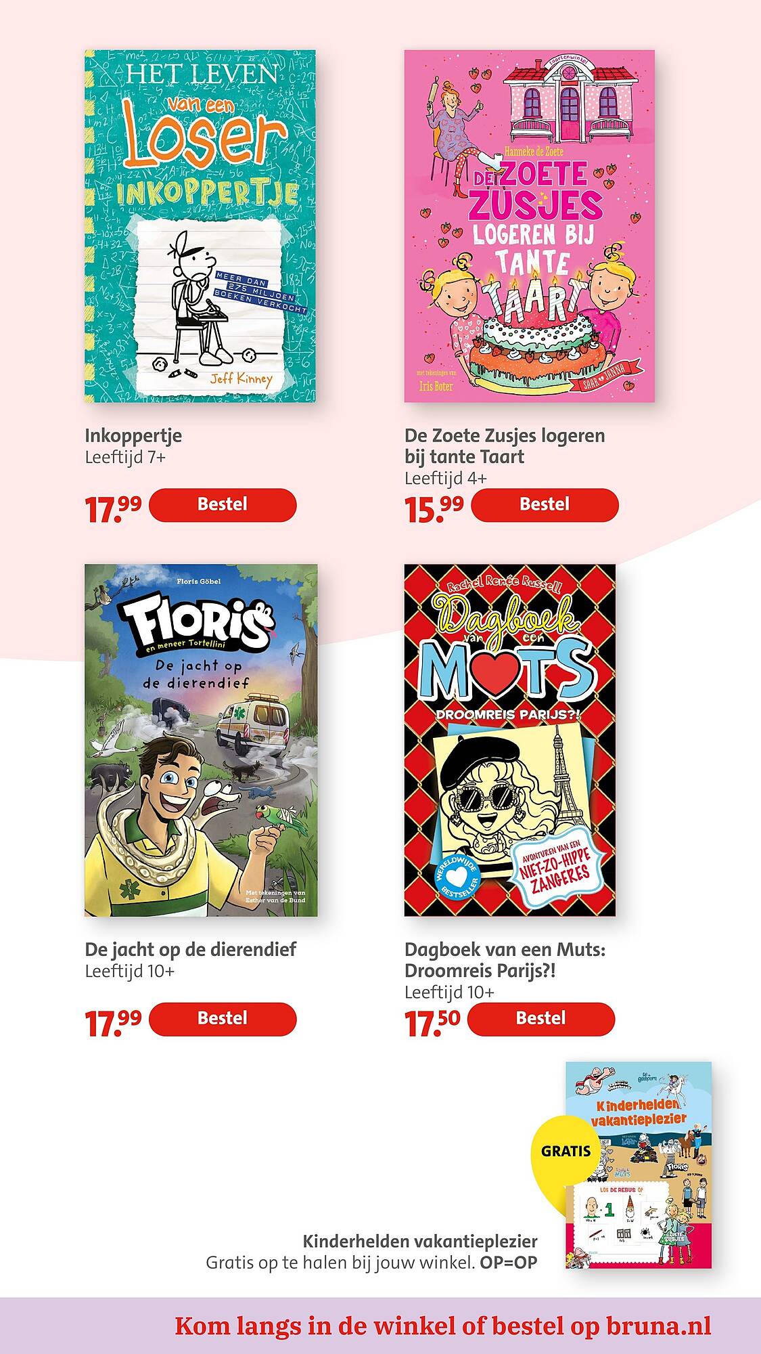Open Dagboek van een Muts title link
Image resolution: width=761 pixels, height=1354 pixels.
pyautogui.click(x=505, y=960)
